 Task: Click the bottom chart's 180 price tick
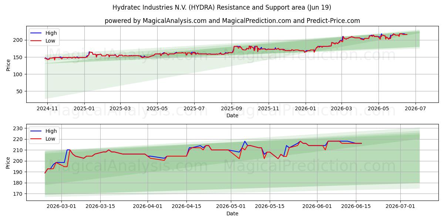(18, 183)
